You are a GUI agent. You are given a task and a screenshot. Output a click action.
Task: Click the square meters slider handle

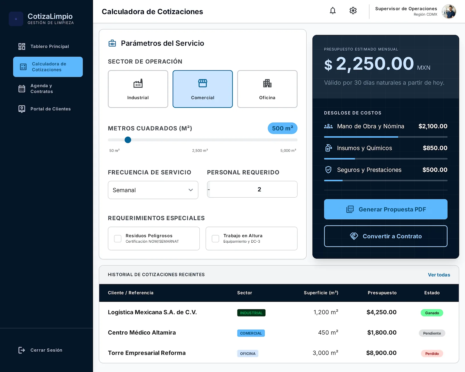[x=128, y=140]
